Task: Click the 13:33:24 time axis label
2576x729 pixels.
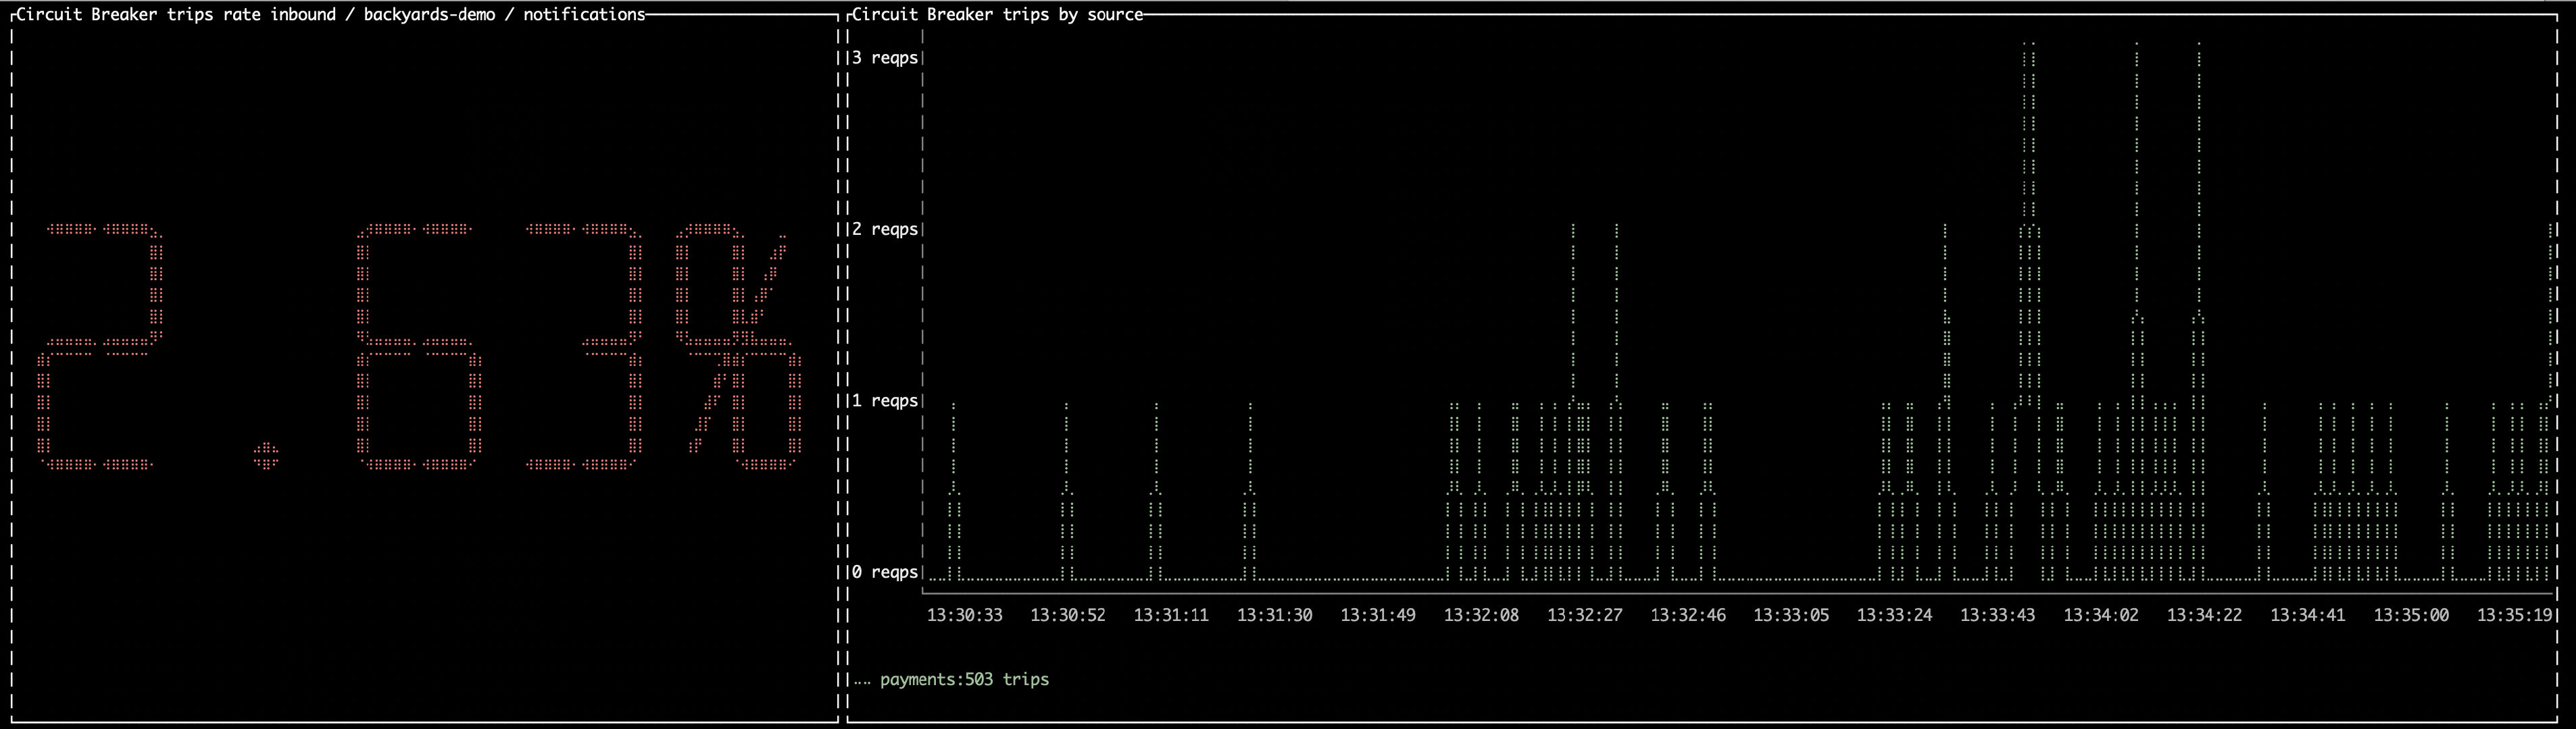Action: [x=1895, y=615]
